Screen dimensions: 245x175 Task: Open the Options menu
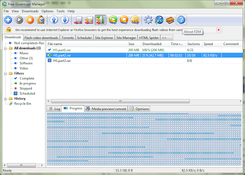point(47,11)
